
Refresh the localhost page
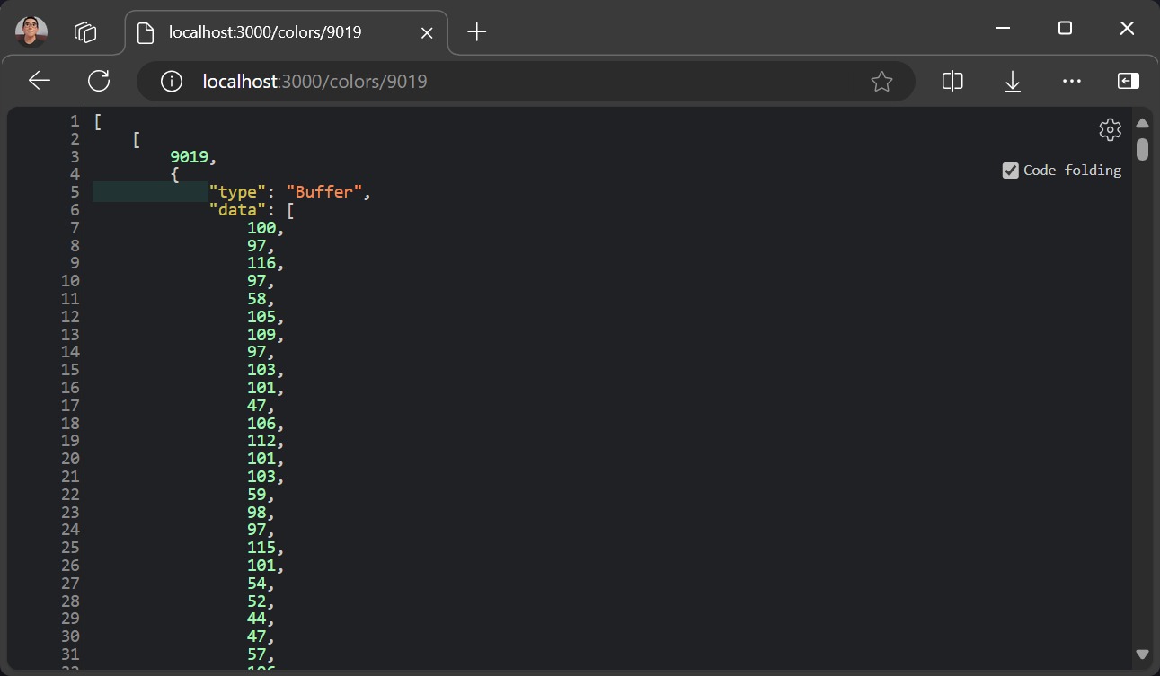(99, 81)
